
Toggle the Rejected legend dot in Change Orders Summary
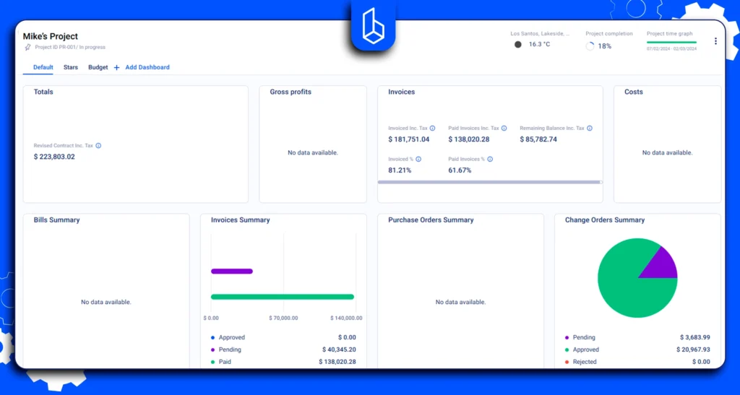[x=567, y=362]
